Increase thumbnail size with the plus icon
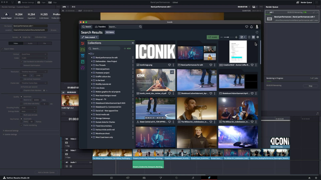This screenshot has height=180, width=321. pyautogui.click(x=236, y=37)
